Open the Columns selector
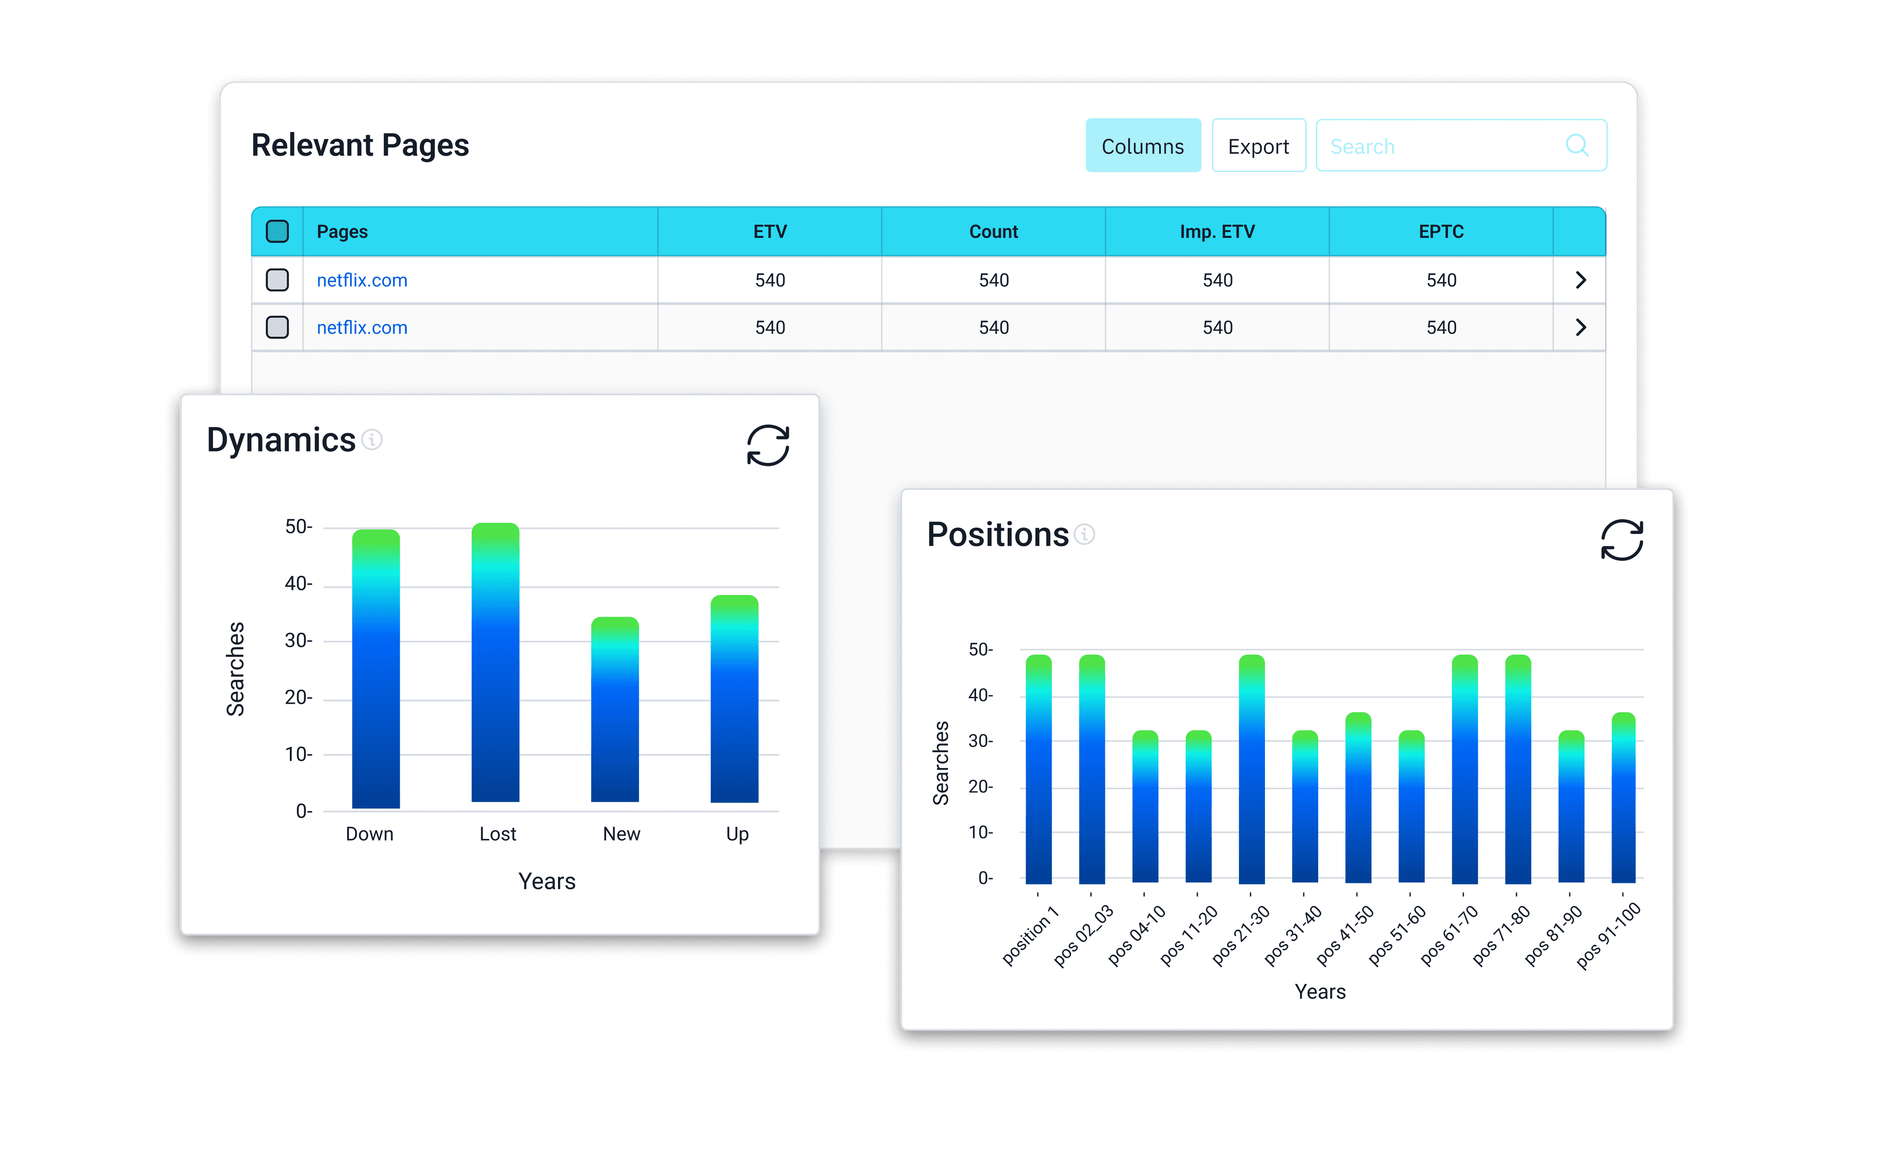 [x=1142, y=146]
